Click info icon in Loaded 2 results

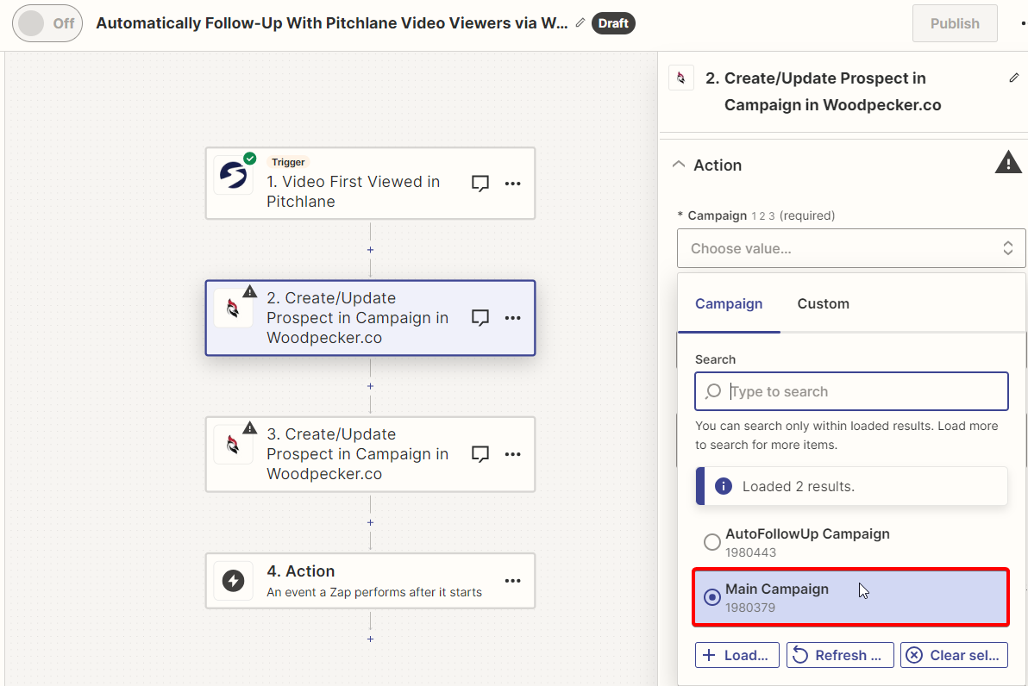[724, 486]
